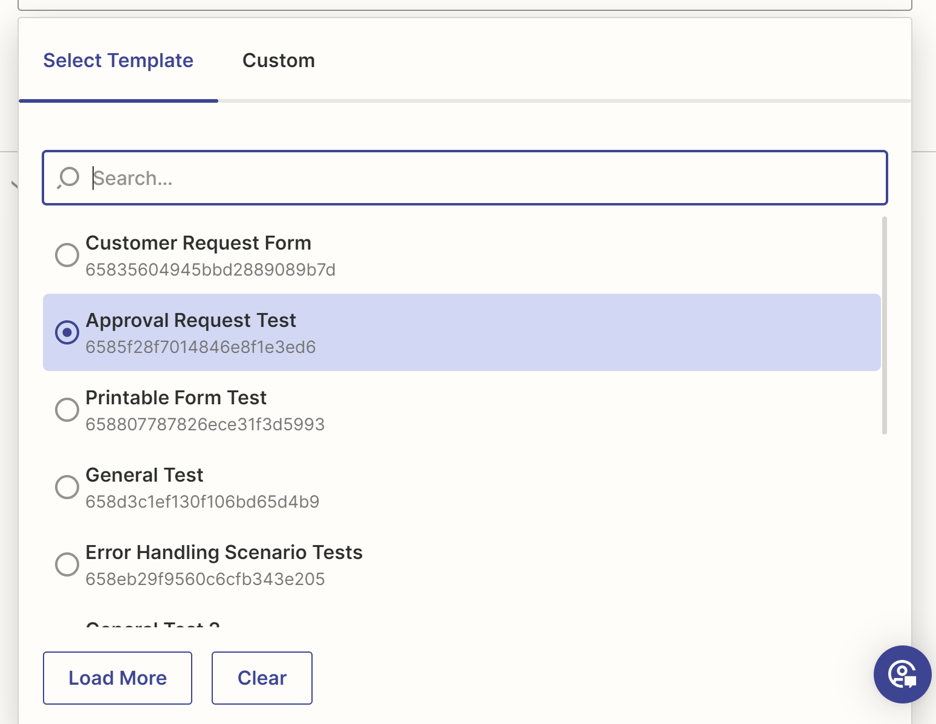Switch to the Select Template tab
This screenshot has height=724, width=936.
pyautogui.click(x=119, y=60)
